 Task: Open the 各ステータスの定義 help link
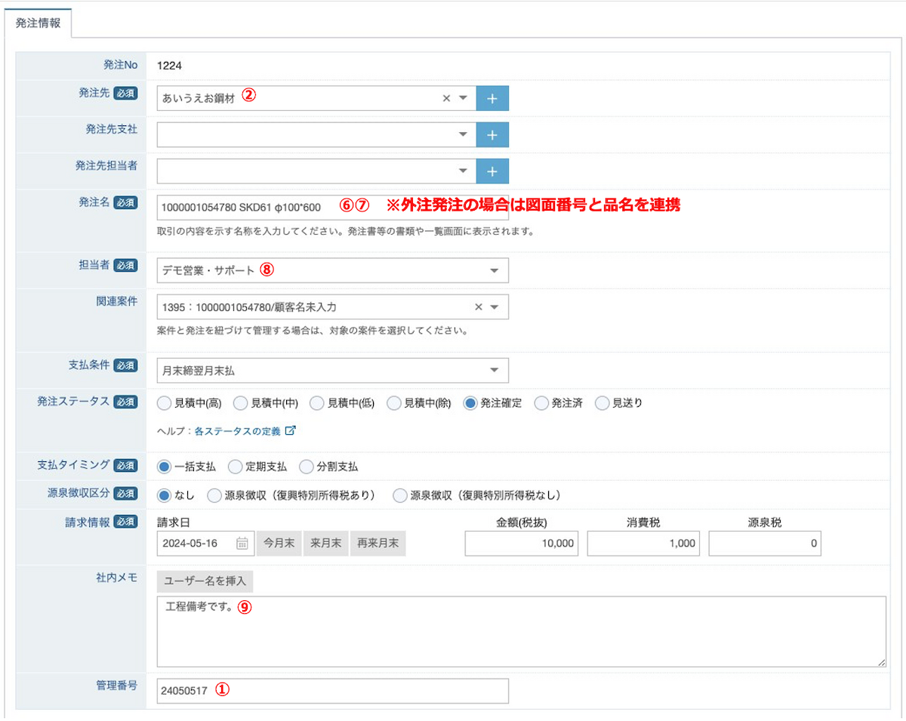(x=237, y=431)
